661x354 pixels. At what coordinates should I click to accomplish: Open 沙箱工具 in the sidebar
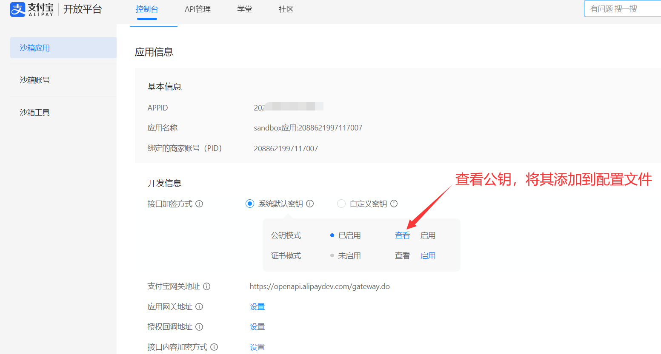pyautogui.click(x=35, y=112)
